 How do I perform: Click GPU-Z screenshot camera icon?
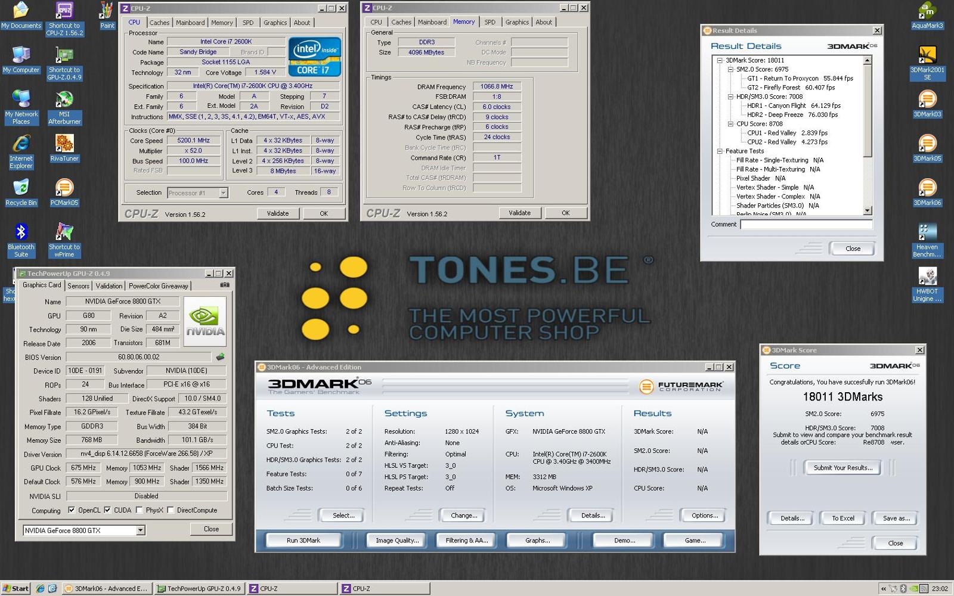coord(224,285)
